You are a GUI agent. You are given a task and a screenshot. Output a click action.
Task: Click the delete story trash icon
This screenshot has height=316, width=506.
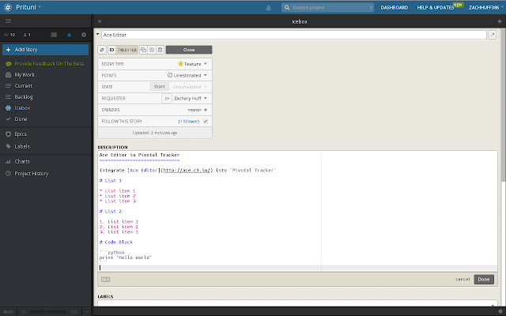(159, 49)
